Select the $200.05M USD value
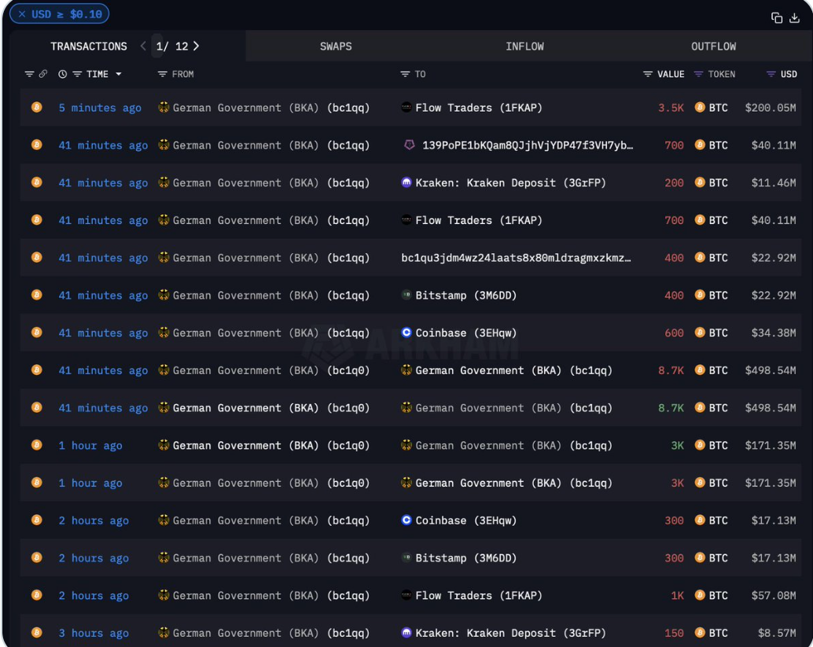The image size is (813, 647). click(771, 108)
